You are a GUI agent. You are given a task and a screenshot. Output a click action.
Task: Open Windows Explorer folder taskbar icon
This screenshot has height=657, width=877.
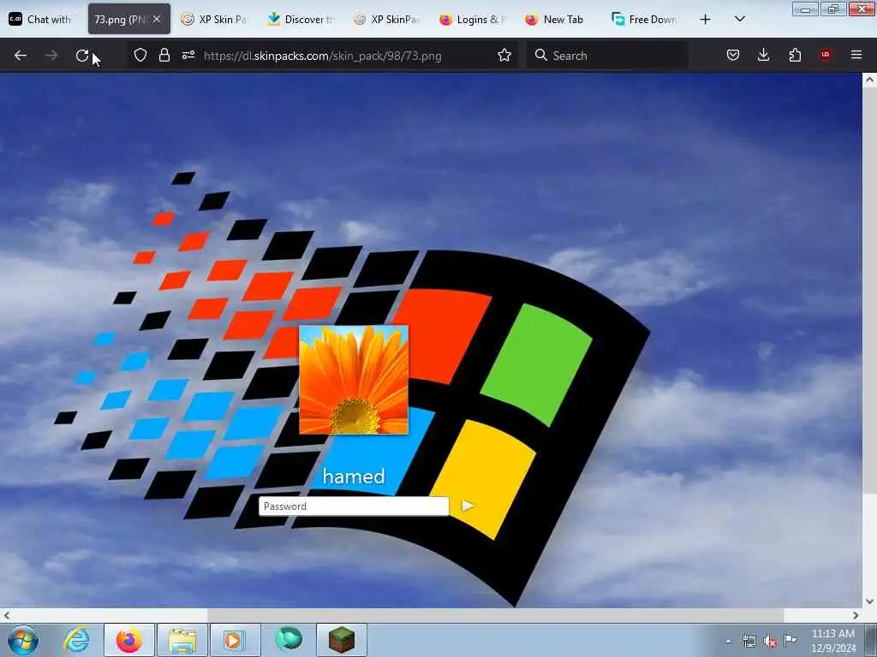[x=182, y=640]
